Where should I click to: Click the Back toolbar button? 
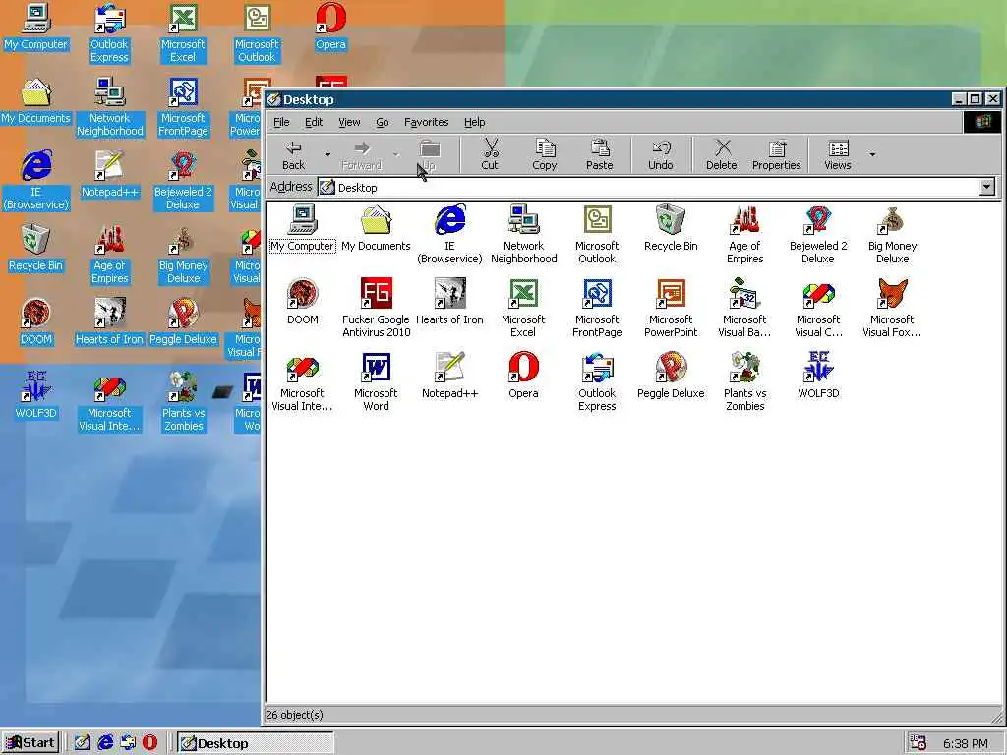pos(293,154)
